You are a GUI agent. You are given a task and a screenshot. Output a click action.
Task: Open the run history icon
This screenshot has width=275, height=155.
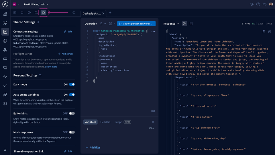pyautogui.click(x=29, y=12)
